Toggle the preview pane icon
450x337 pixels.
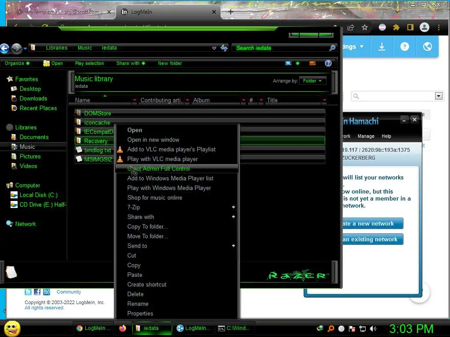[312, 63]
